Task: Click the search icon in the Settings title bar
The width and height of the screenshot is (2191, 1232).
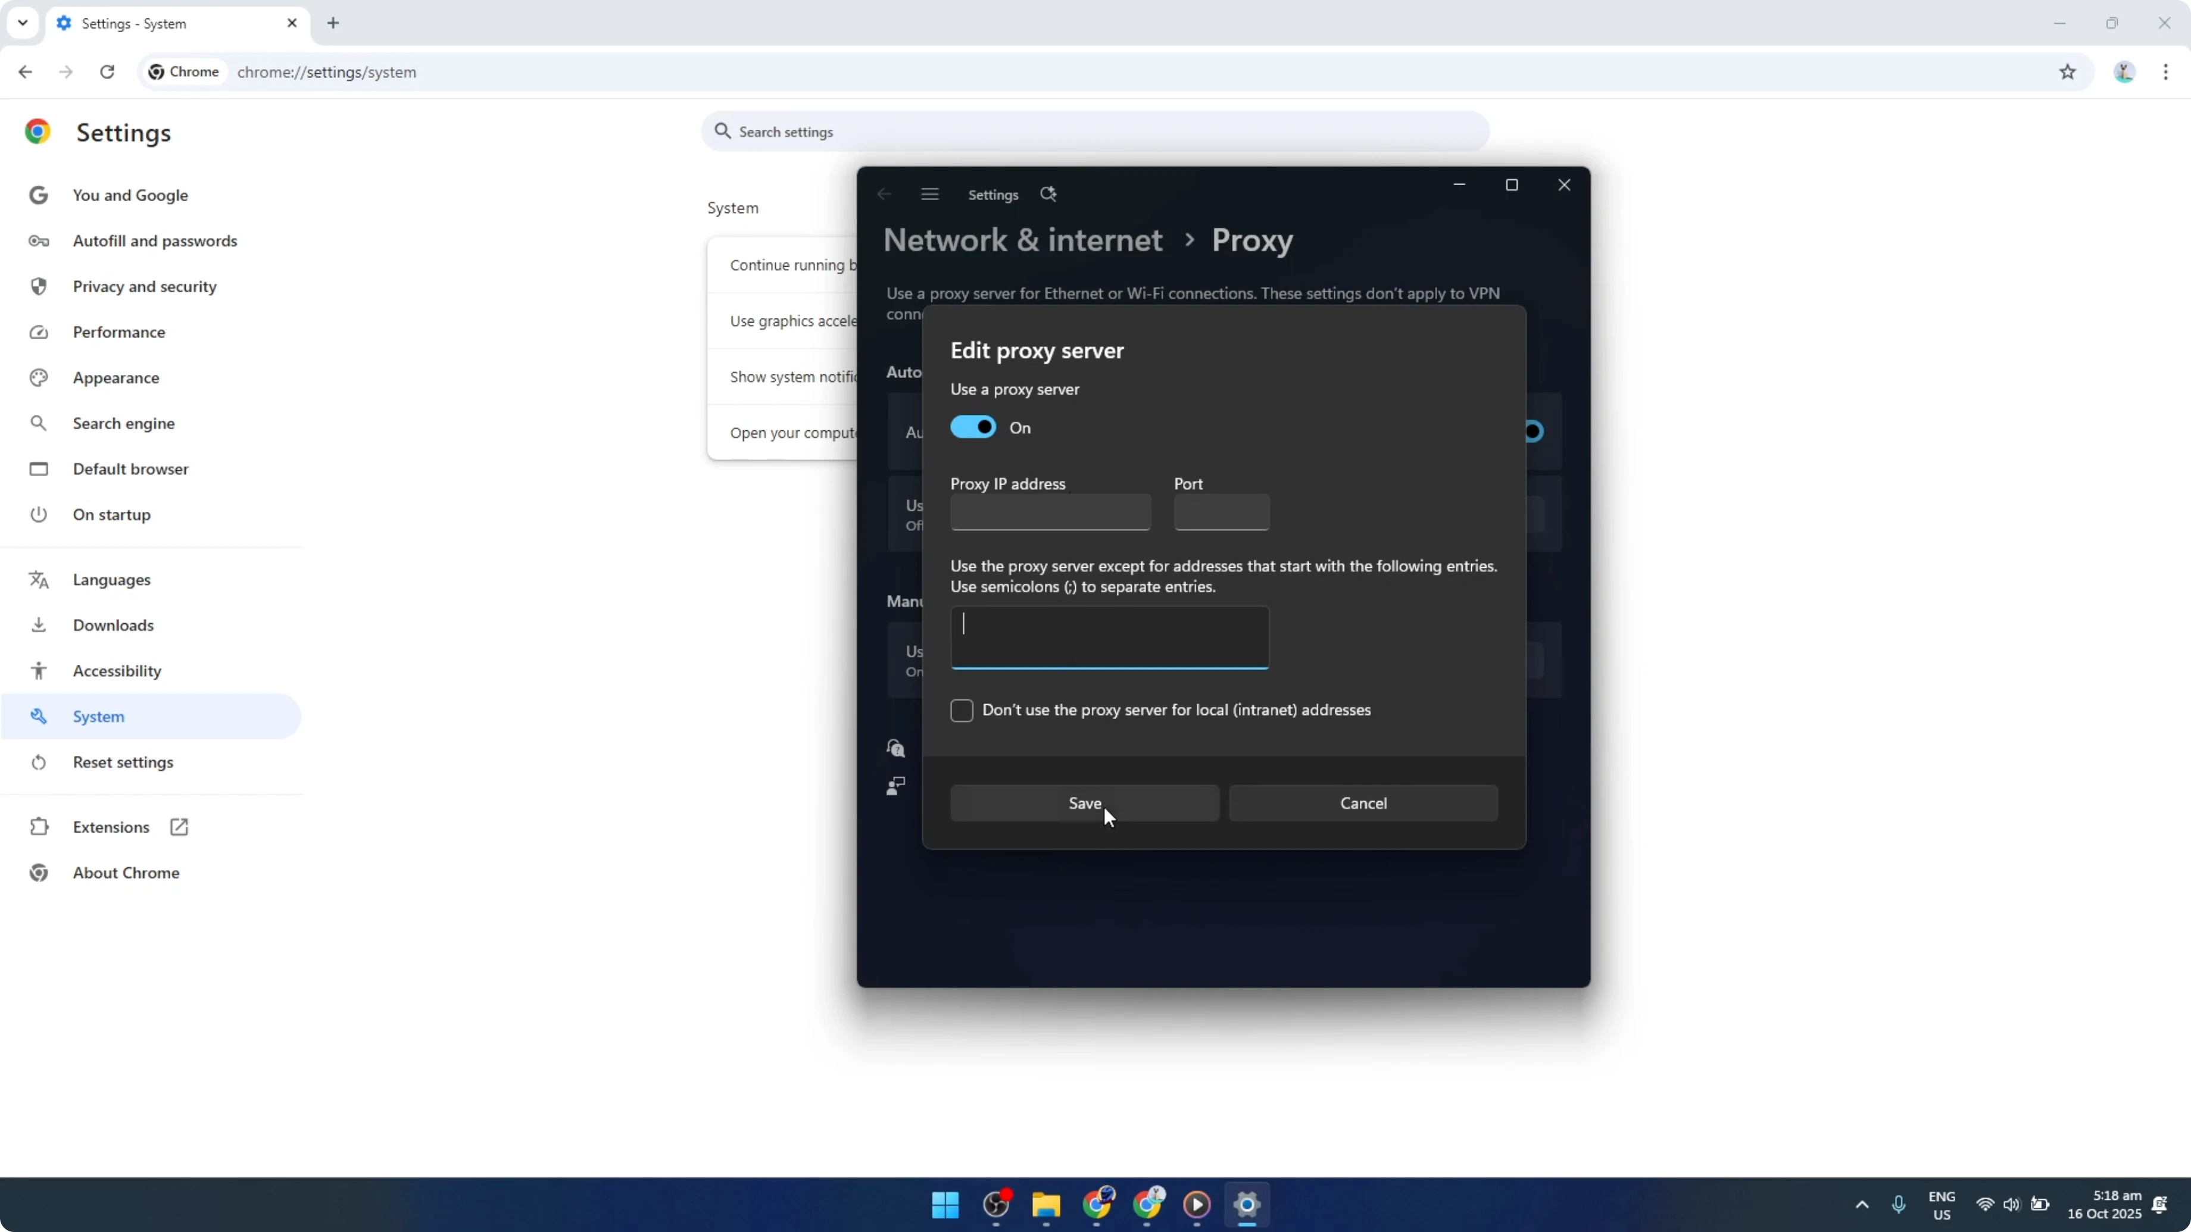Action: tap(1048, 194)
